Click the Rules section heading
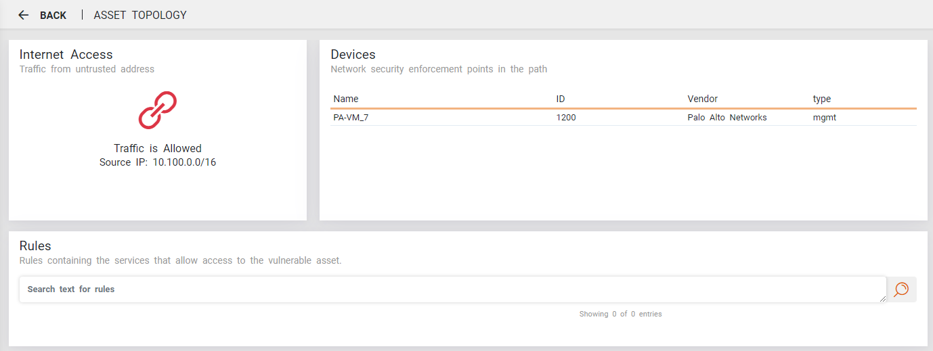Screen dimensions: 933x351 pyautogui.click(x=35, y=246)
